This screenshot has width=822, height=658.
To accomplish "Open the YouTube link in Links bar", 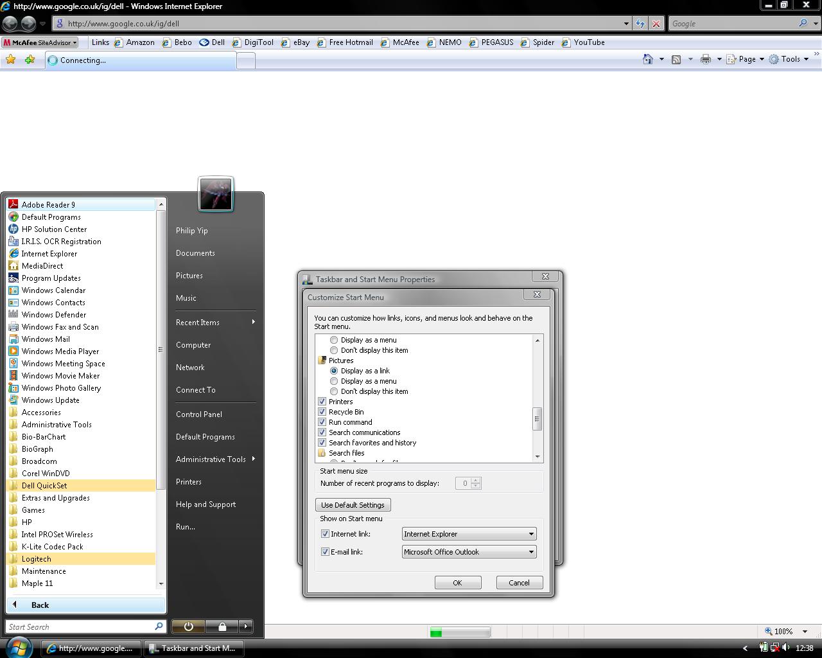I will pyautogui.click(x=583, y=42).
